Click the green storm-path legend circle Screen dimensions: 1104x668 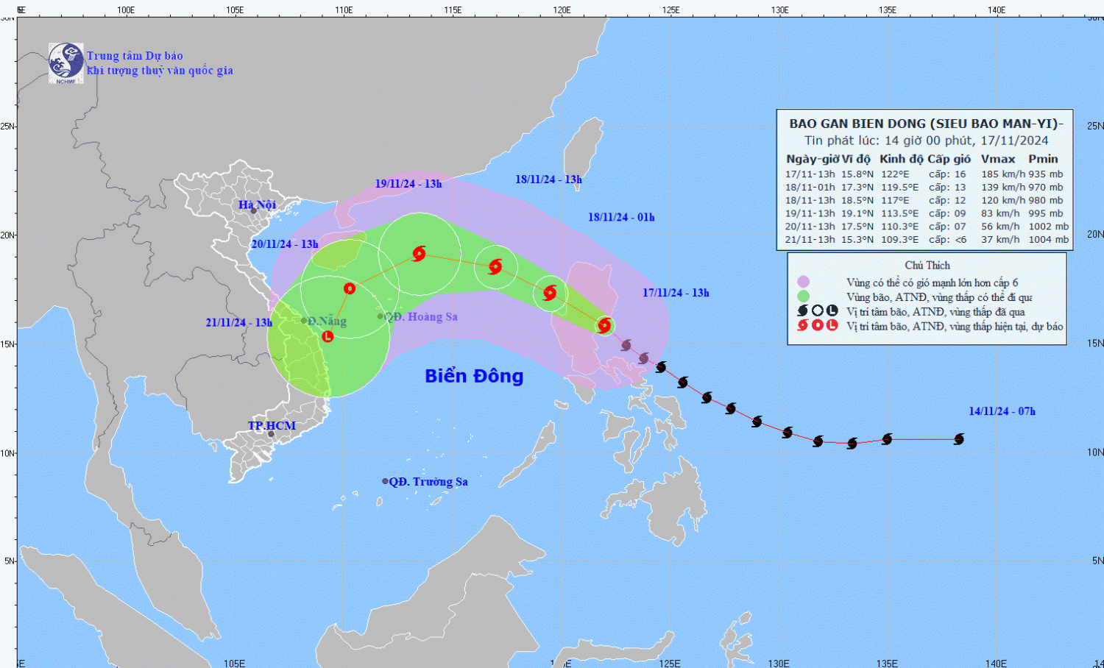point(803,296)
